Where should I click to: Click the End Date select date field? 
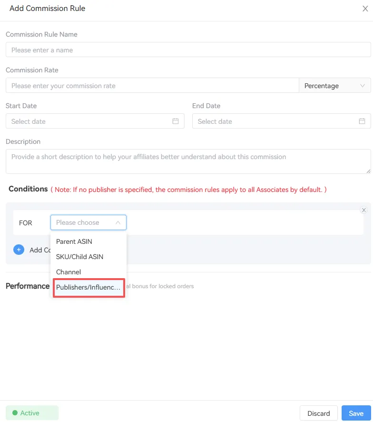coord(276,121)
